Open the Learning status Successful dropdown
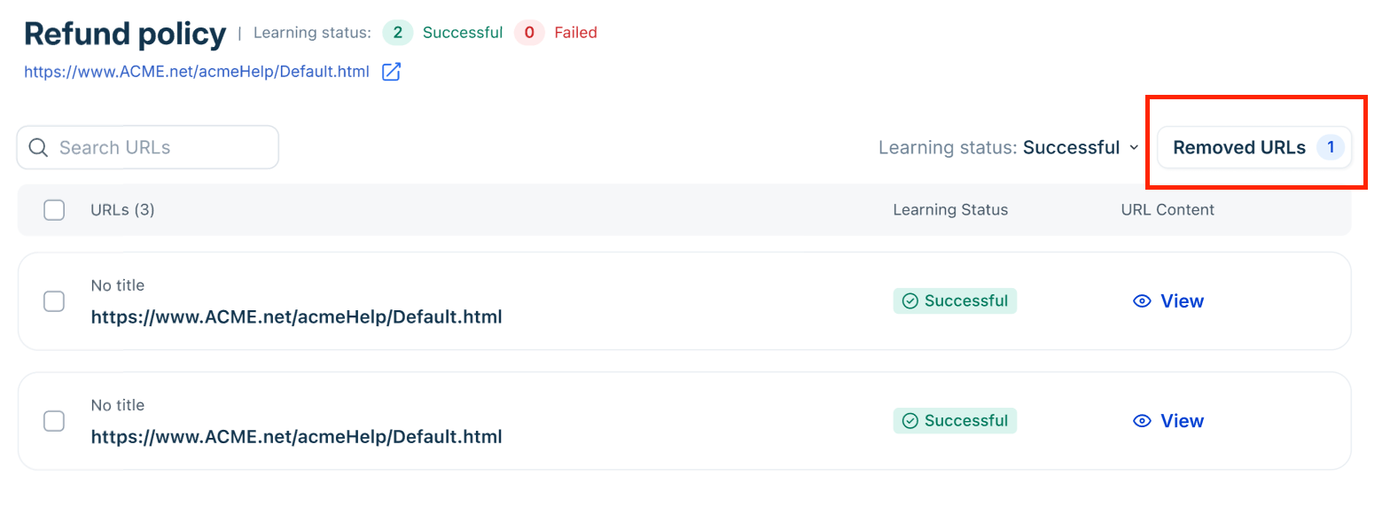 (x=1008, y=148)
